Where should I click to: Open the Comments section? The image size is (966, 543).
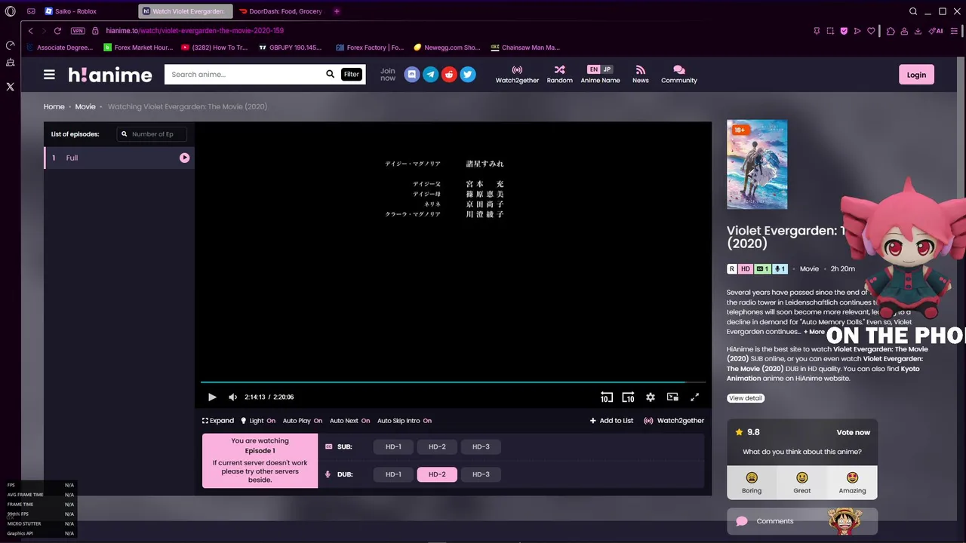tap(801, 521)
